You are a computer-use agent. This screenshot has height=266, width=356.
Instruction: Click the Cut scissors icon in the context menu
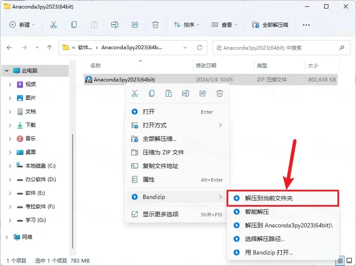135,93
